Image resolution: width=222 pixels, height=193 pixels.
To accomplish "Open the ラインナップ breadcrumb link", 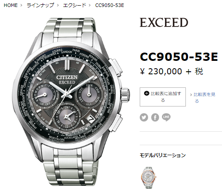I will coord(40,5).
